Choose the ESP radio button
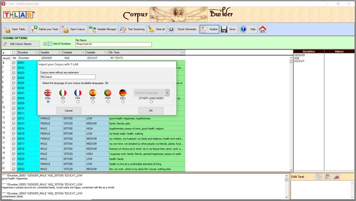The height and width of the screenshot is (201, 356). [93, 102]
